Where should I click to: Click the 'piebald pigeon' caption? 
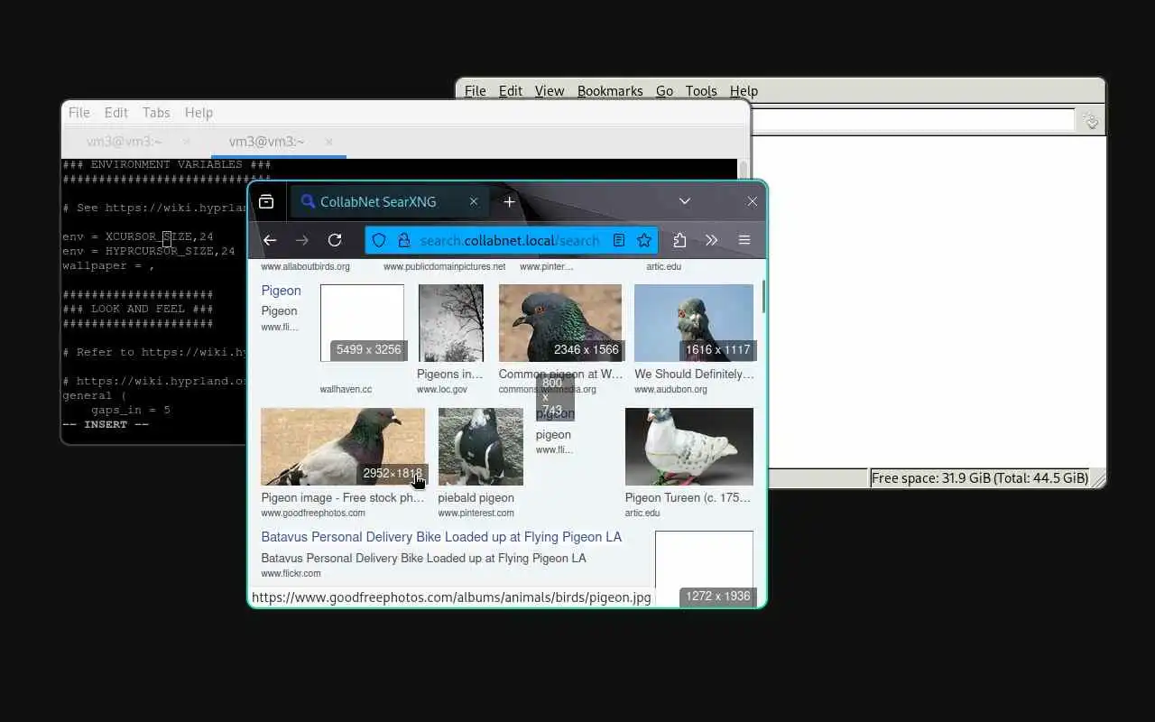point(476,498)
